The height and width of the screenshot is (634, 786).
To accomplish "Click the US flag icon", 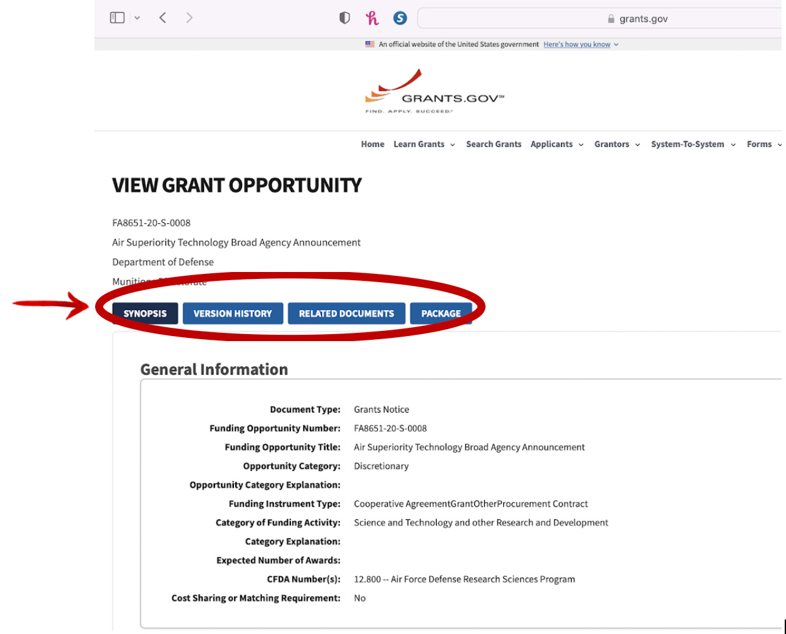I will click(x=370, y=44).
